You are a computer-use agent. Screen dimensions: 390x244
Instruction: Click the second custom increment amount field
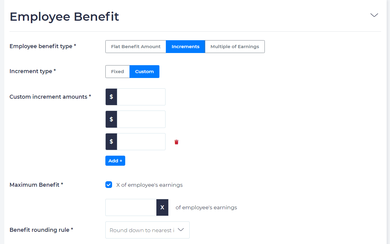141,119
